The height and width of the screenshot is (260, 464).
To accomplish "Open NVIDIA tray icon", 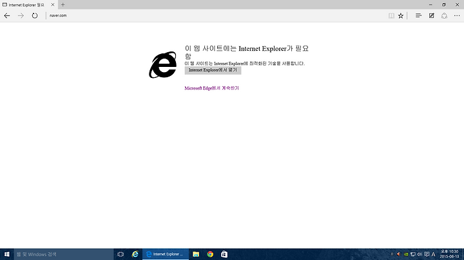I will click(406, 254).
